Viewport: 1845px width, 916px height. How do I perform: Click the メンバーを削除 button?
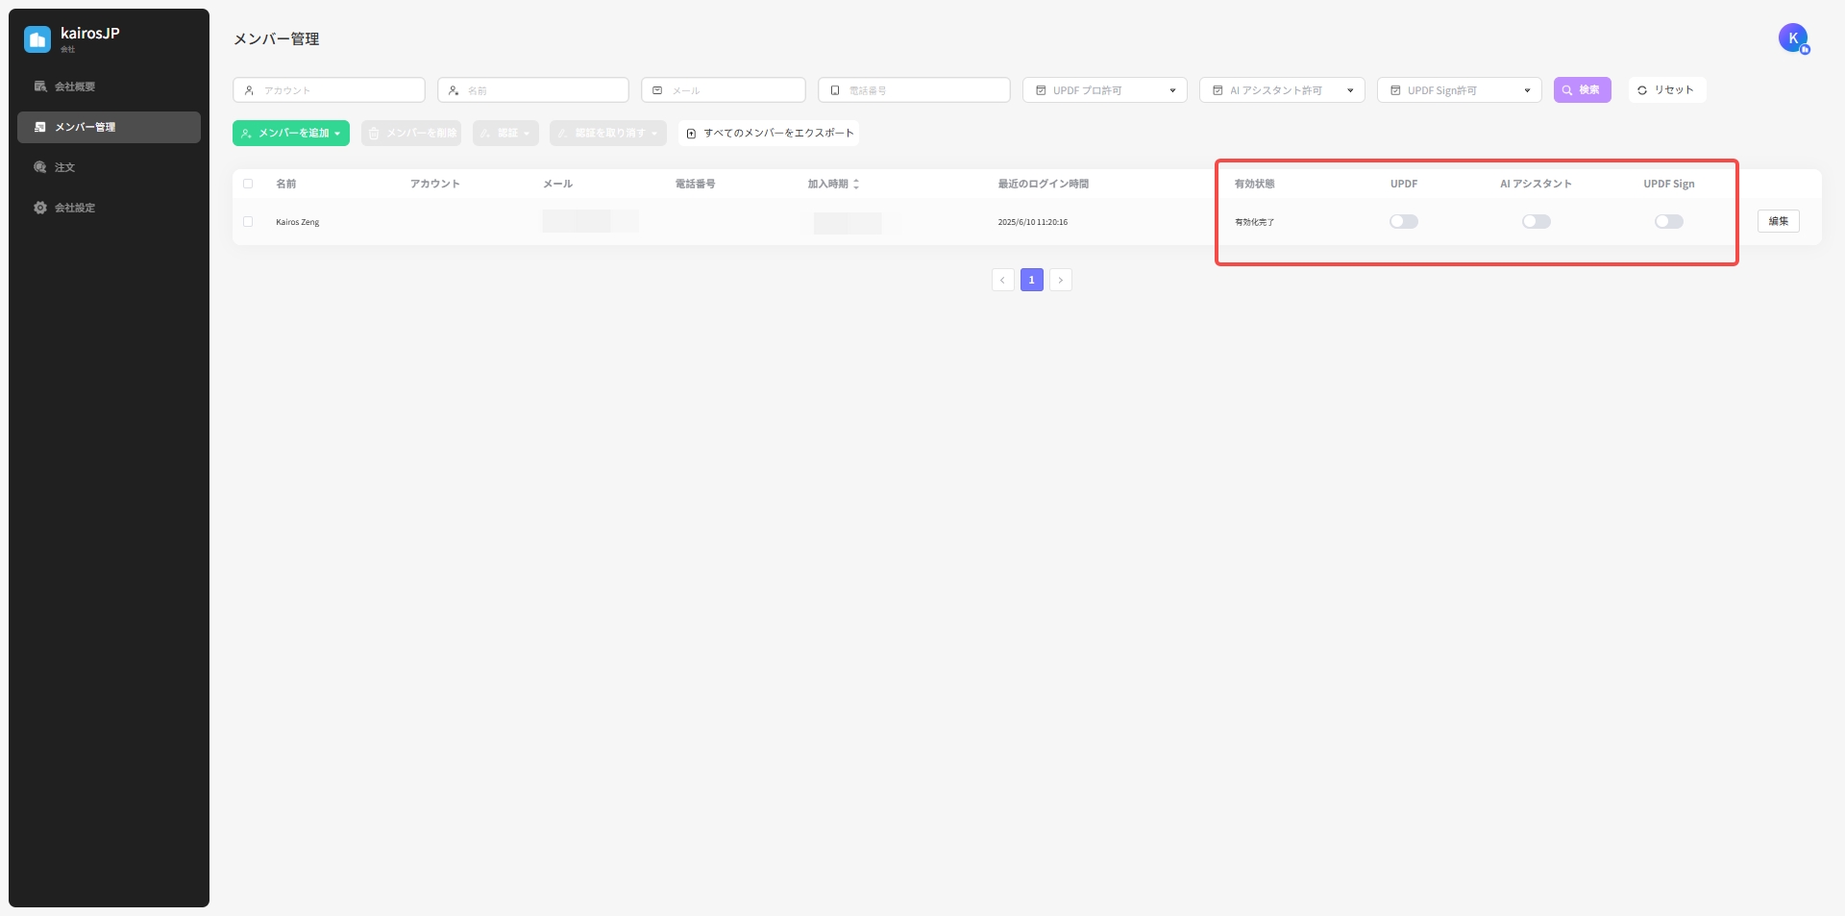411,134
